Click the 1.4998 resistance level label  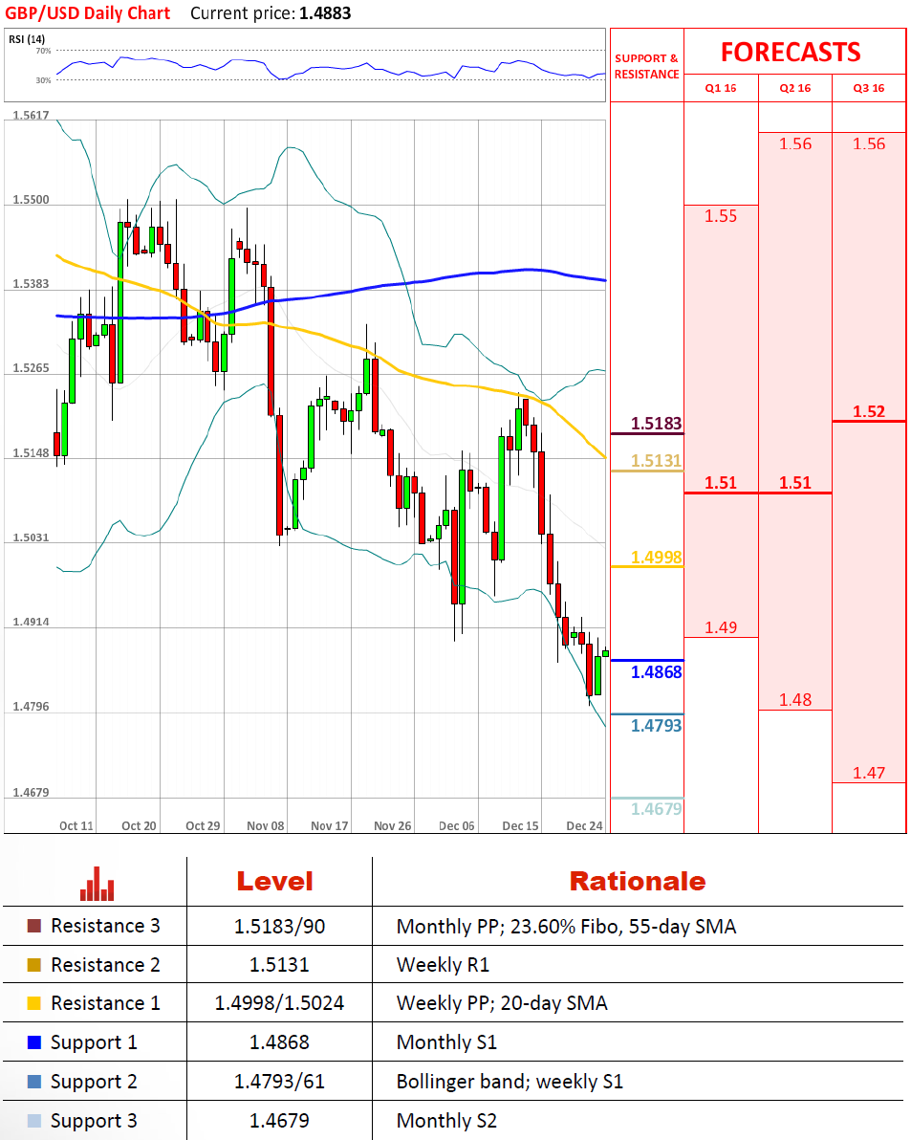pos(656,557)
